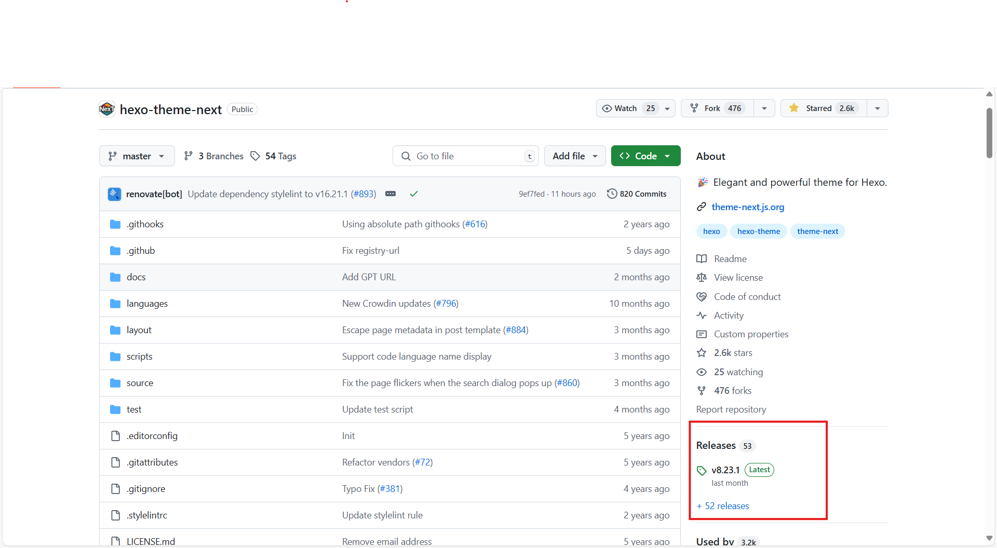Expand the green Code dropdown
Image resolution: width=997 pixels, height=548 pixels.
click(645, 156)
